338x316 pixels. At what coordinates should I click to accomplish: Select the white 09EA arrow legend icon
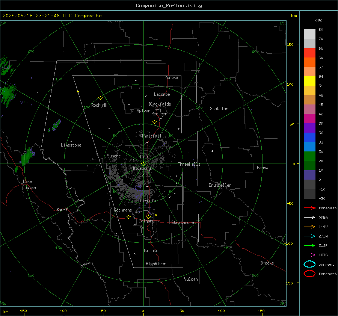pos(309,217)
